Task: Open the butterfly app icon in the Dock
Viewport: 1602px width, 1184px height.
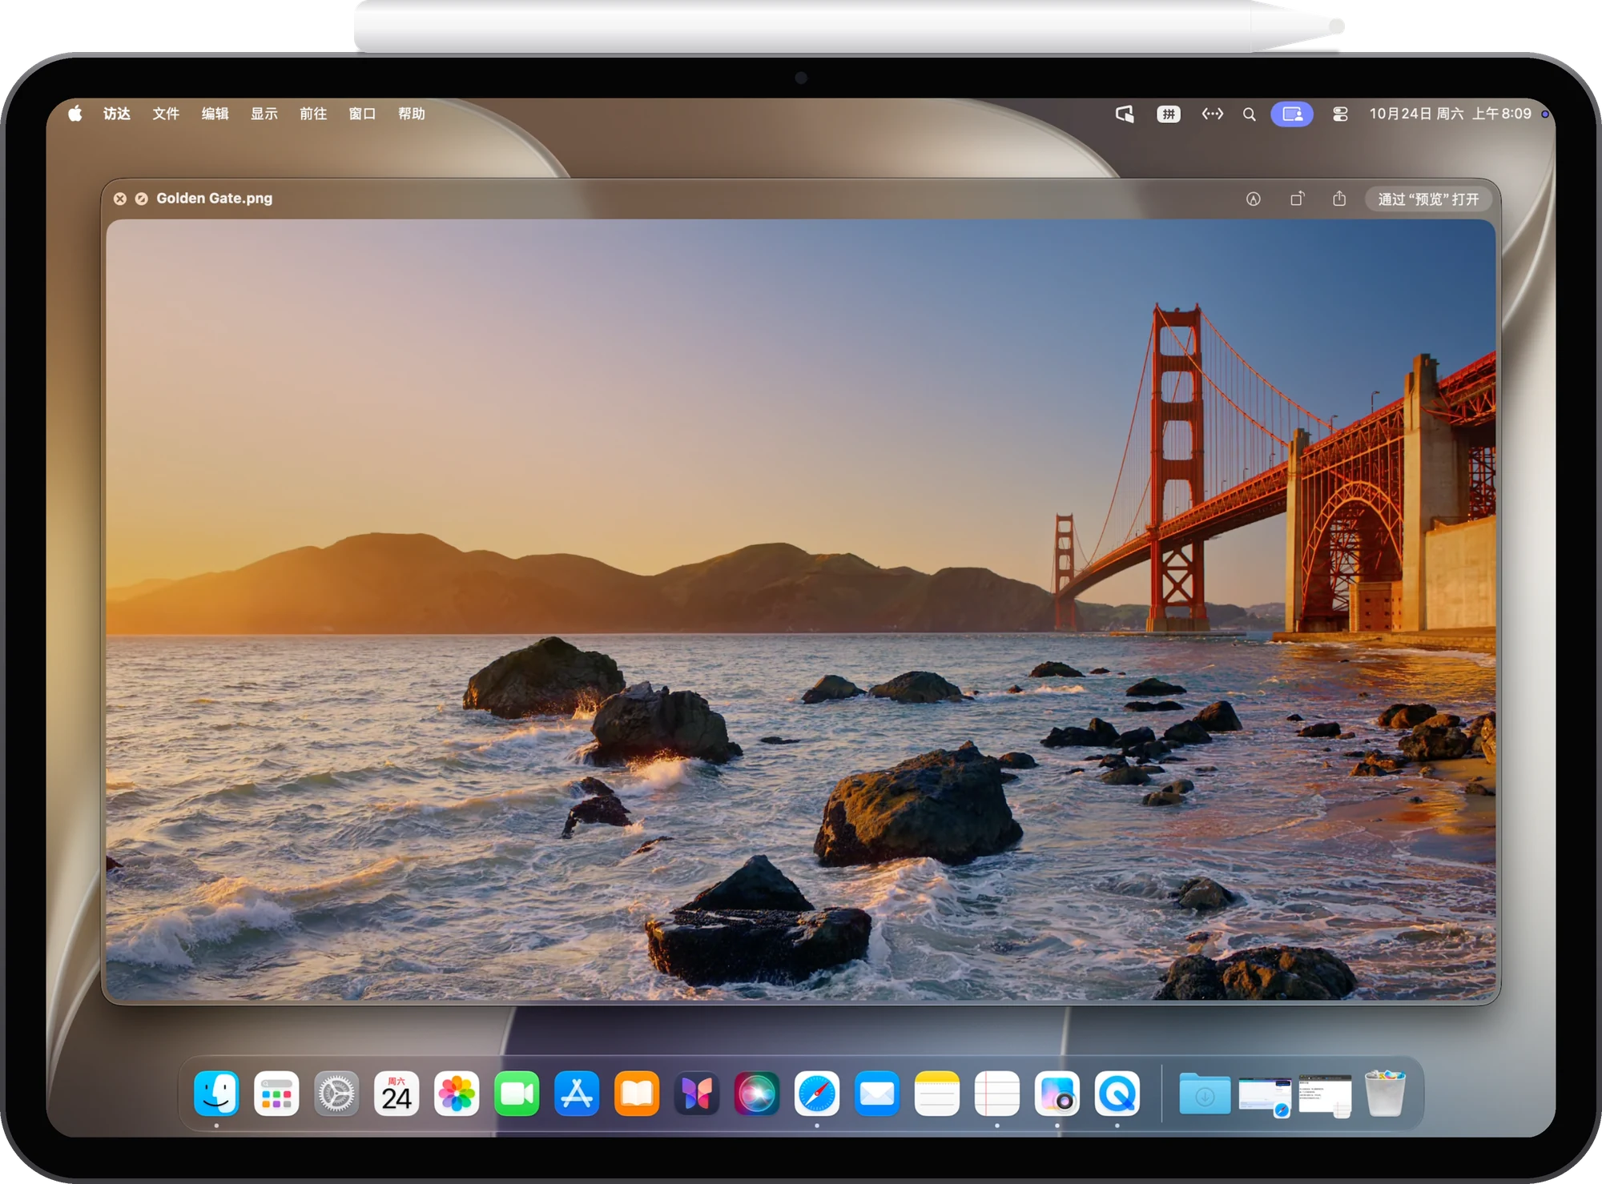Action: pyautogui.click(x=697, y=1094)
